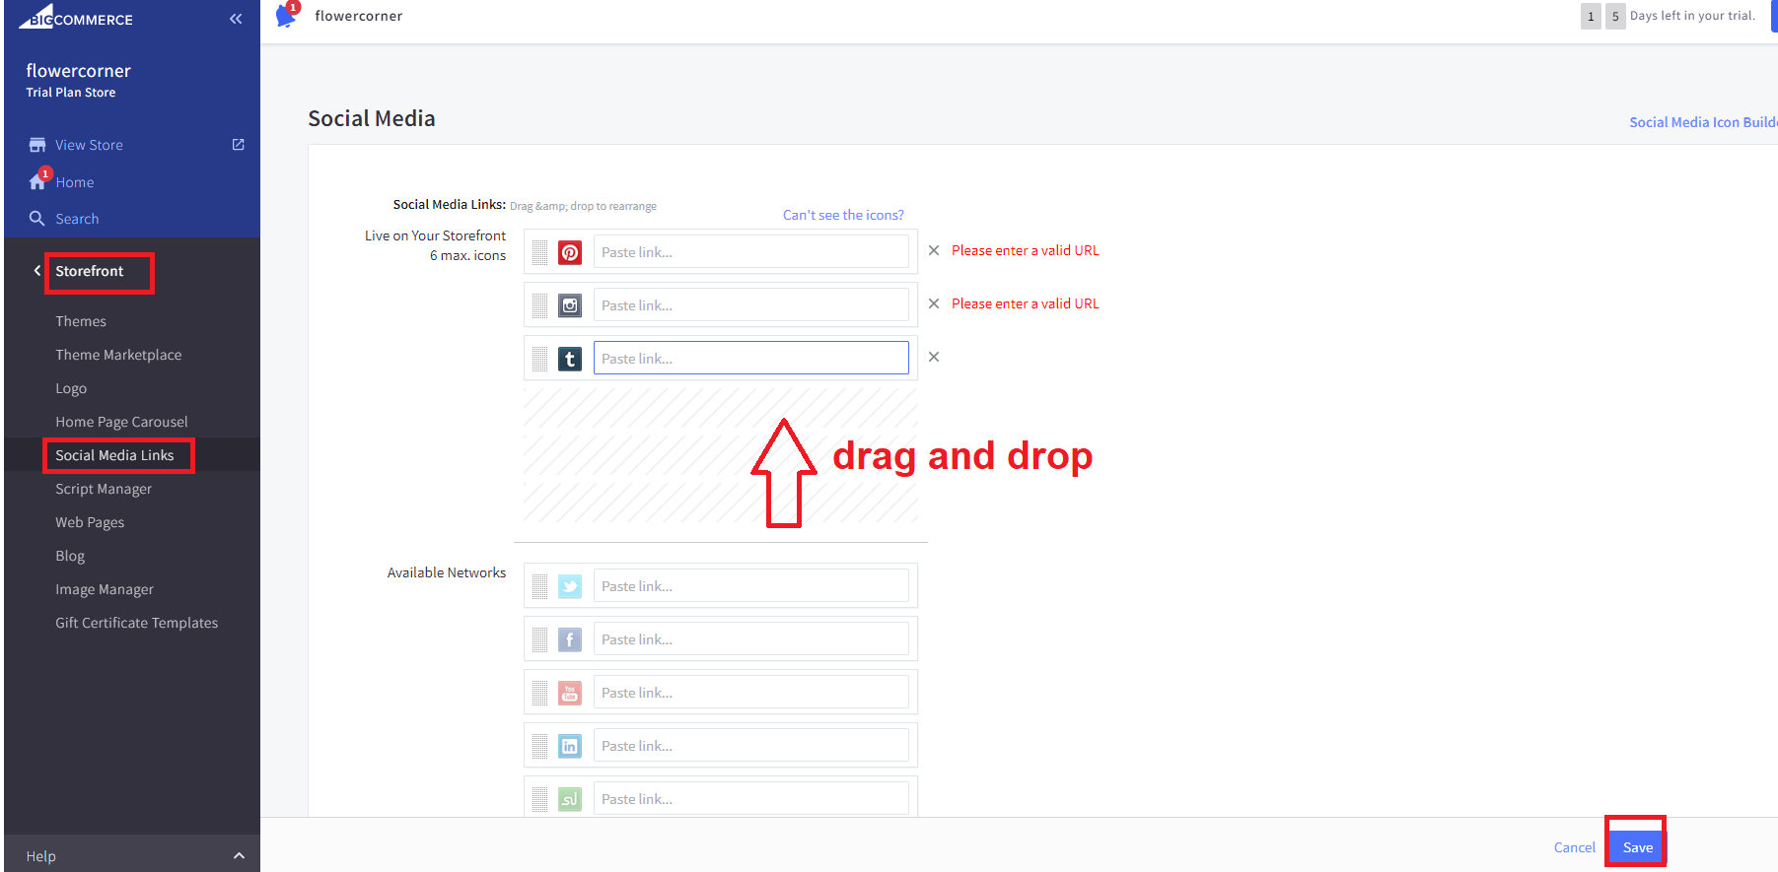Click the BigCommerce logo
Viewport: 1778px width, 872px height.
click(x=76, y=17)
